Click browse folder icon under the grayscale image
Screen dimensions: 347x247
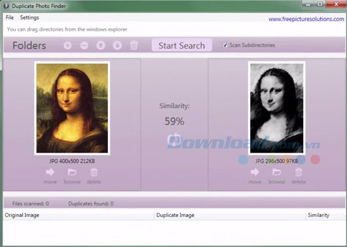[277, 172]
